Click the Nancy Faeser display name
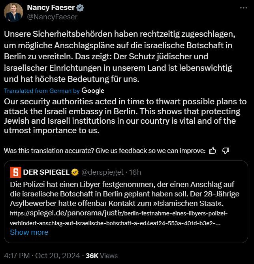The height and width of the screenshot is (264, 254). tap(51, 8)
